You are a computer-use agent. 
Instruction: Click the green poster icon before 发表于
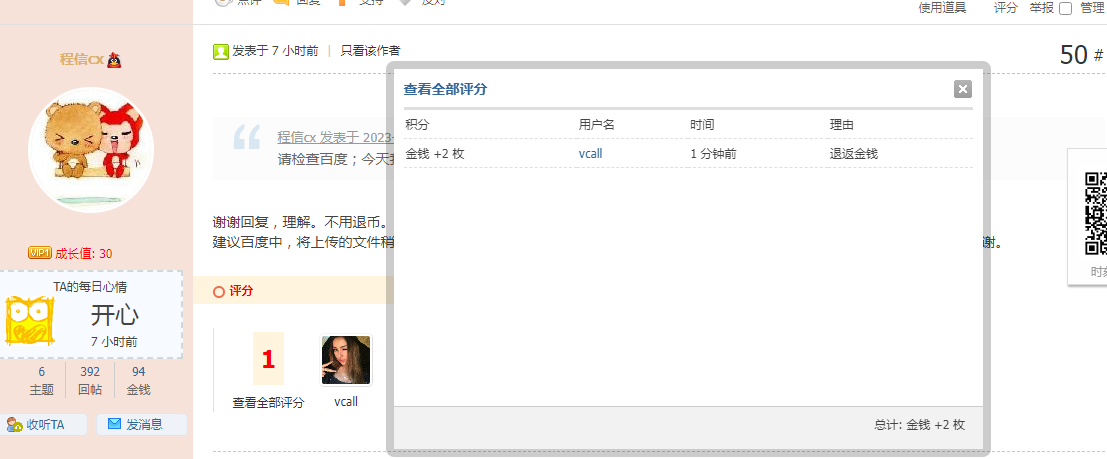221,51
